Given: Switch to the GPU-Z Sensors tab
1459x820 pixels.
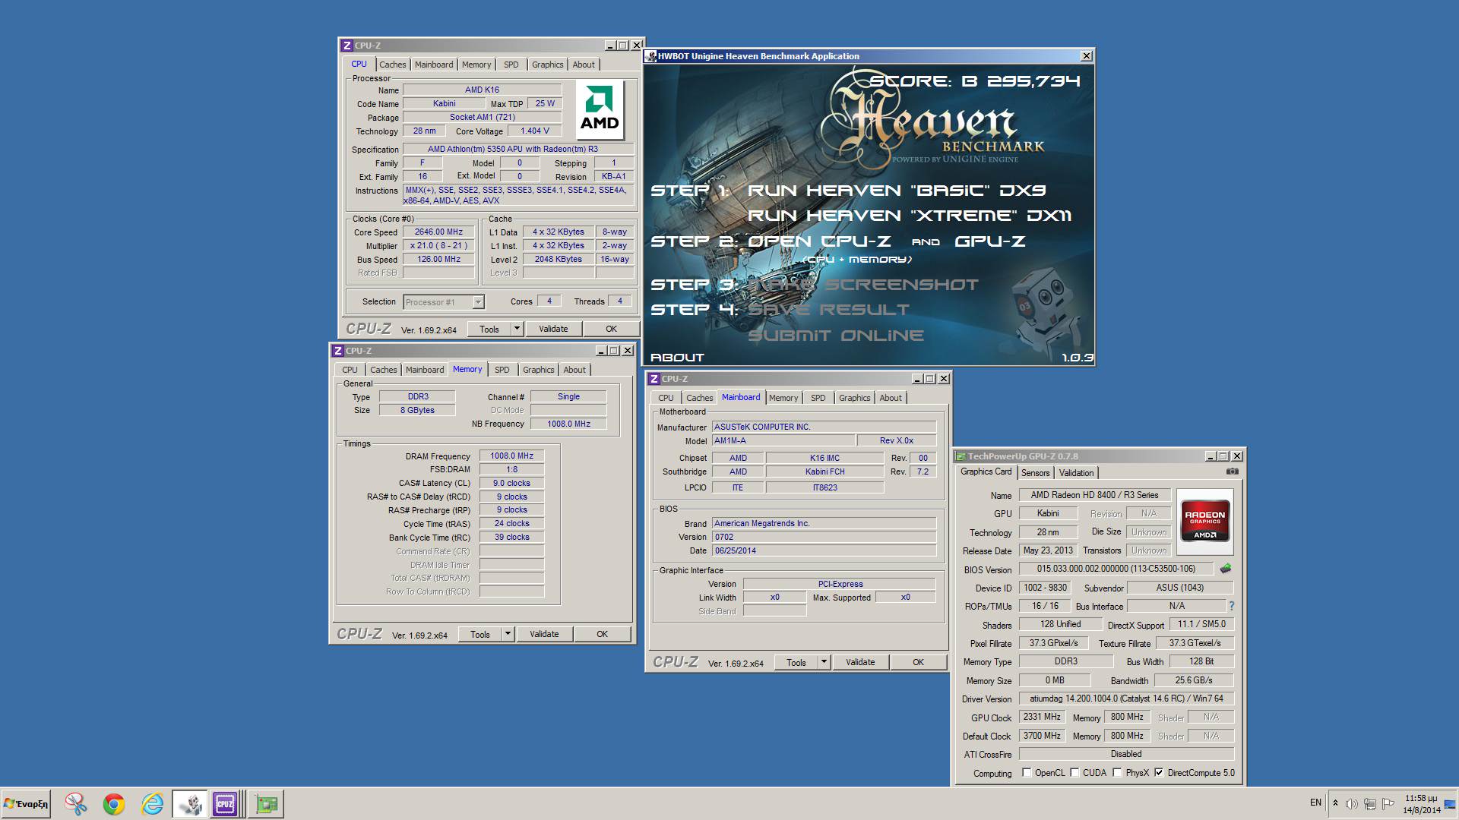Looking at the screenshot, I should 1035,472.
